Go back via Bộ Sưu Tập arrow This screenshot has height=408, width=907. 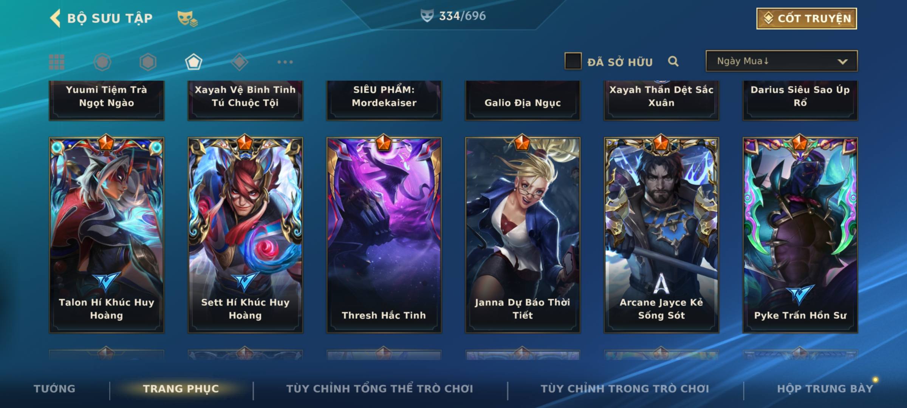tap(55, 18)
